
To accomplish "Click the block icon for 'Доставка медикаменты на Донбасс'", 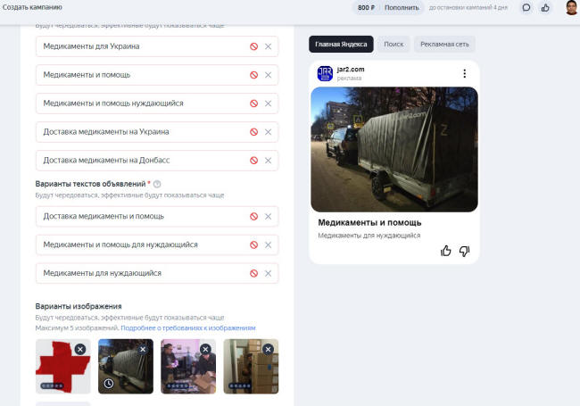I will pos(253,161).
